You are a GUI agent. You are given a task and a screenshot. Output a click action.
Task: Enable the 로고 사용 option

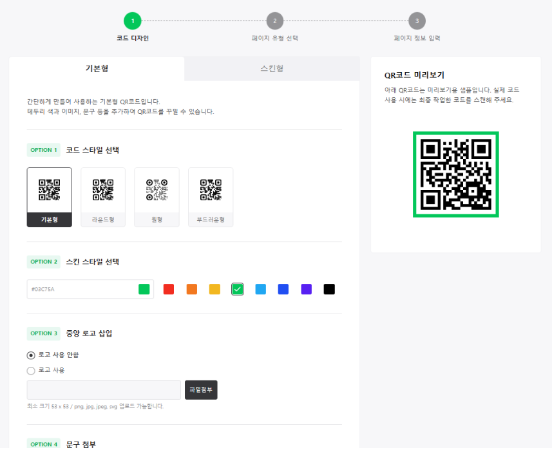pos(28,370)
